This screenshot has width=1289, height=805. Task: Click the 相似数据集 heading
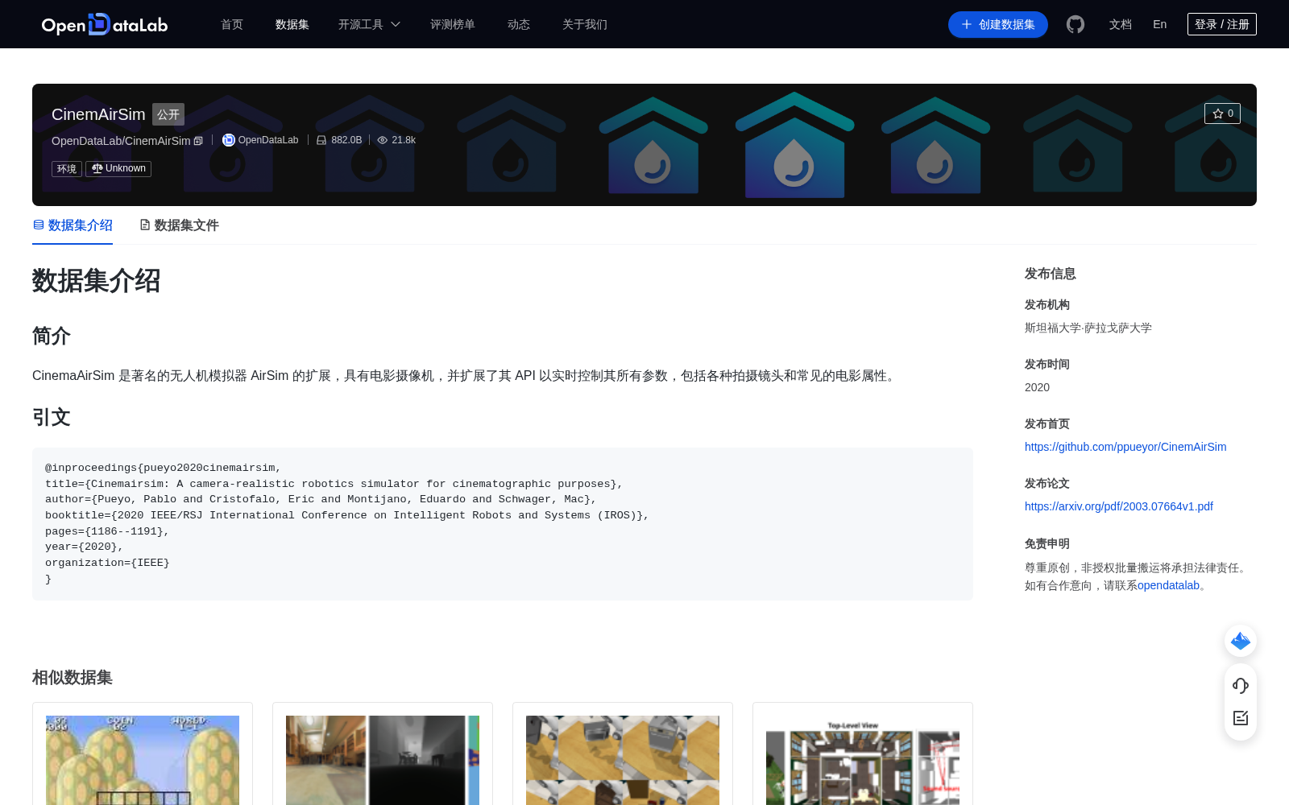(x=73, y=678)
